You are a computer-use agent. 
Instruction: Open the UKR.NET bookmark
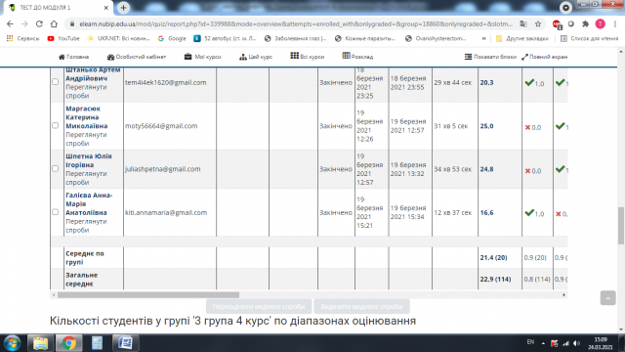118,38
